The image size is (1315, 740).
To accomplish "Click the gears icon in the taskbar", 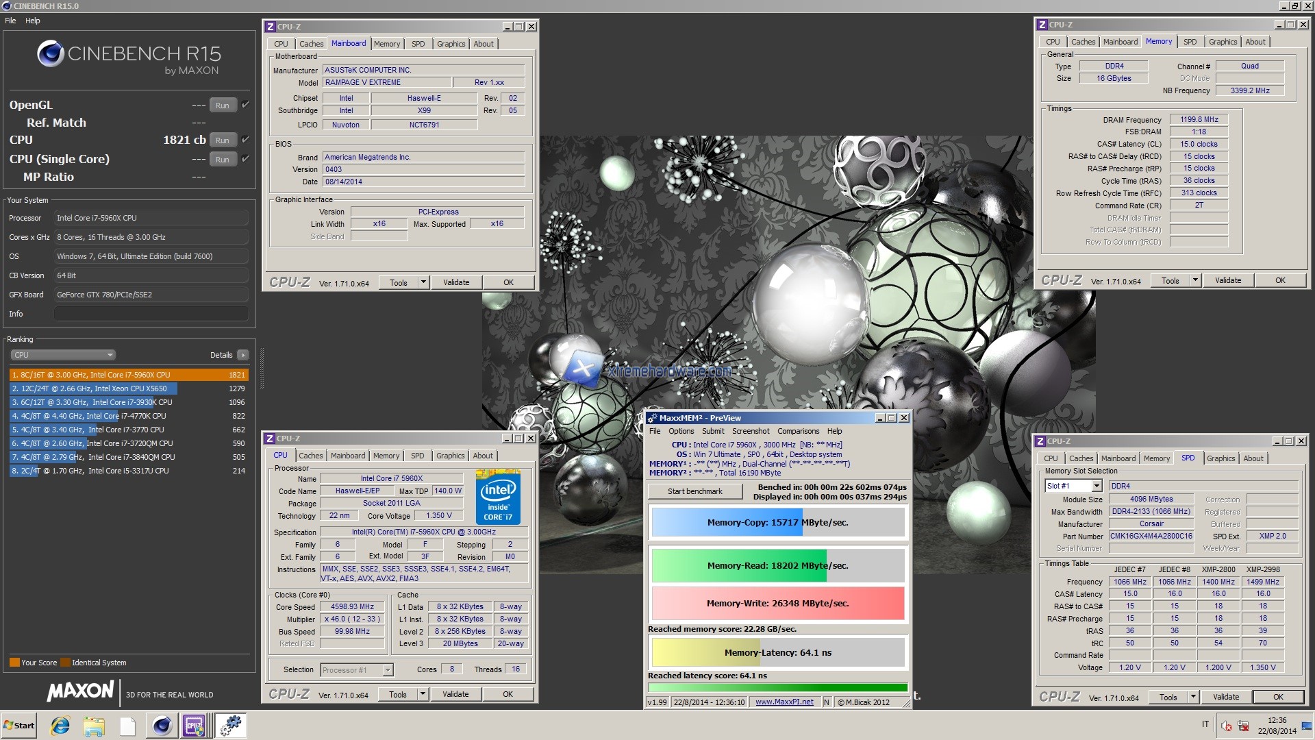I will click(231, 726).
